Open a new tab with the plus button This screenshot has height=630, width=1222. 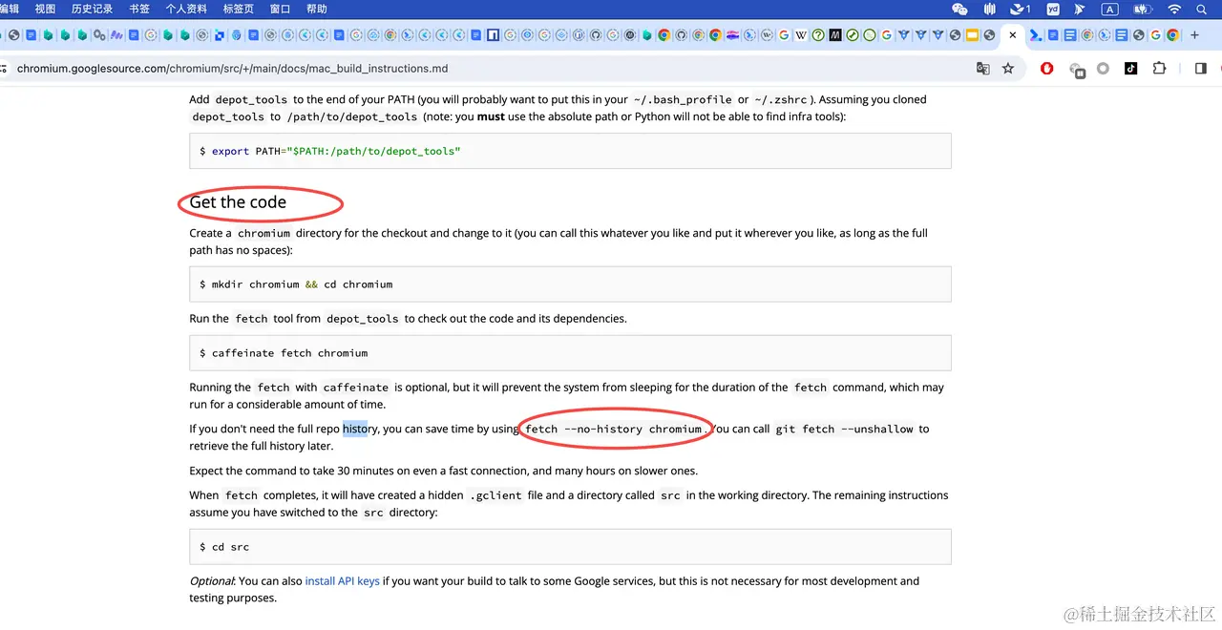pyautogui.click(x=1194, y=35)
